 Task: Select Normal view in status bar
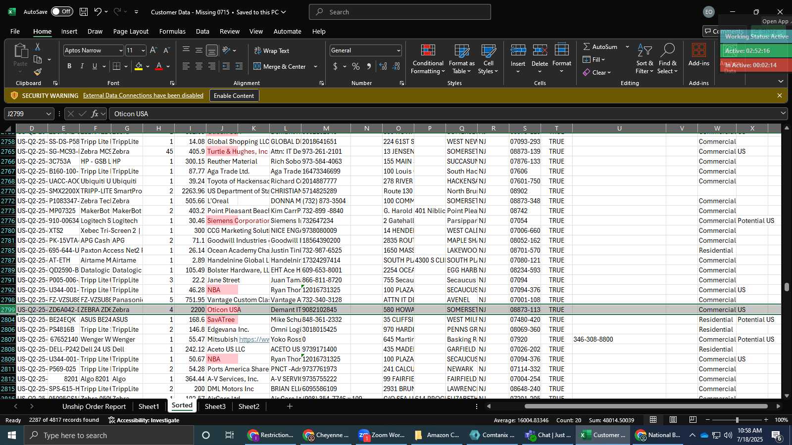click(x=653, y=420)
